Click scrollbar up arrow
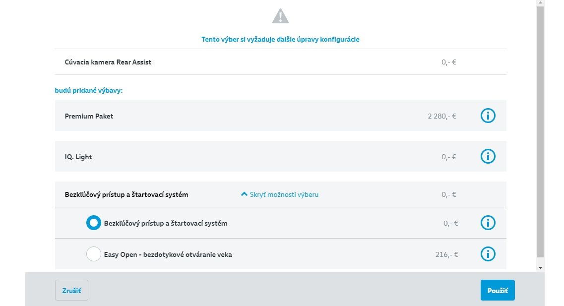Image resolution: width=564 pixels, height=306 pixels. pos(540,2)
